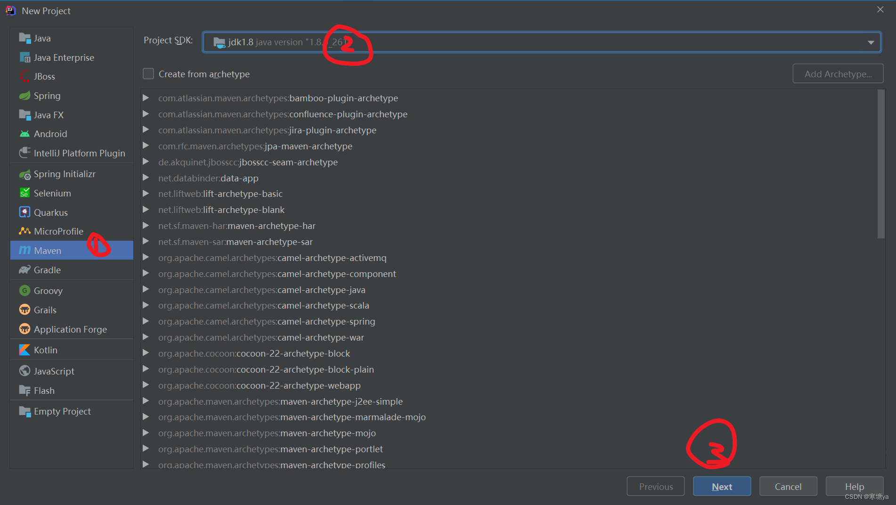Pick the MicroProfile icon
The height and width of the screenshot is (505, 896).
pyautogui.click(x=24, y=231)
